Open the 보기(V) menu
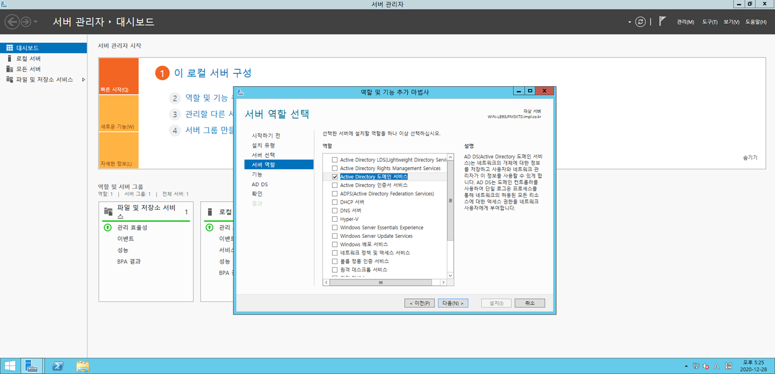 tap(732, 22)
